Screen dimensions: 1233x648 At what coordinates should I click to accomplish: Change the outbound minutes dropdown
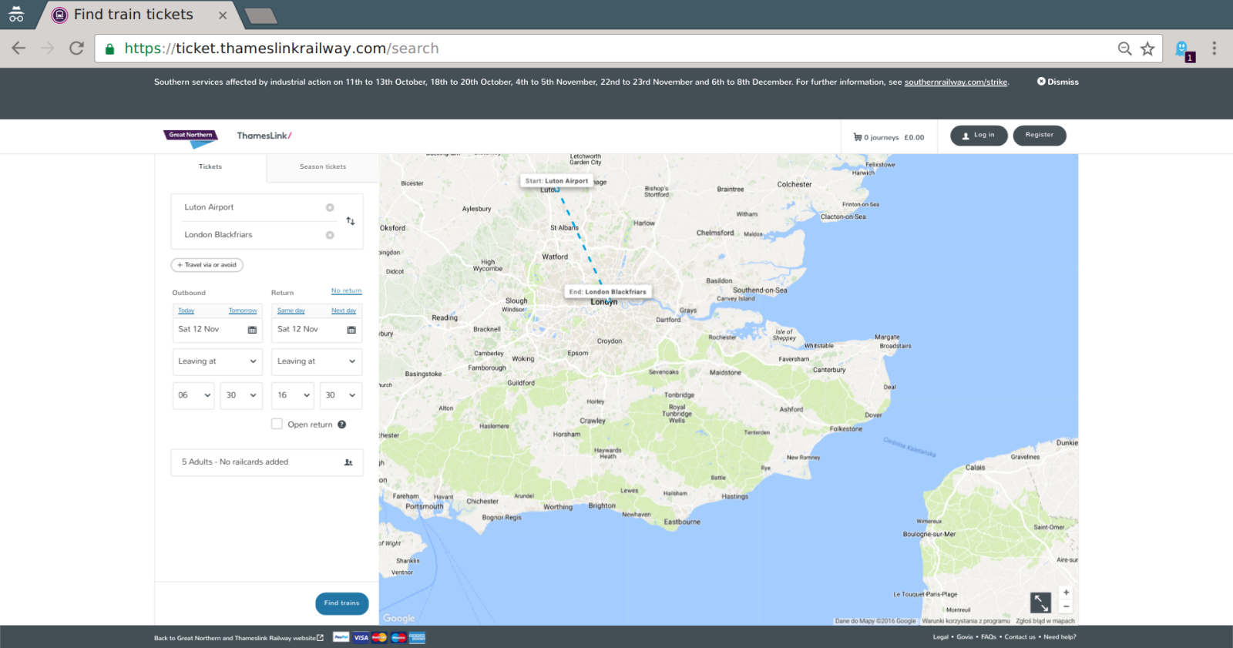point(241,395)
